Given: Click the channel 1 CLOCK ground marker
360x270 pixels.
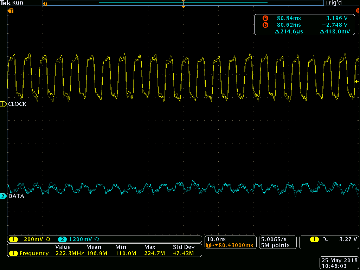Looking at the screenshot, I should click(3, 104).
